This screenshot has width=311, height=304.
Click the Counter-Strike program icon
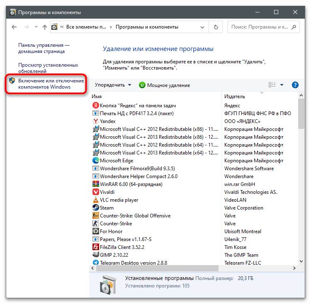click(x=96, y=223)
